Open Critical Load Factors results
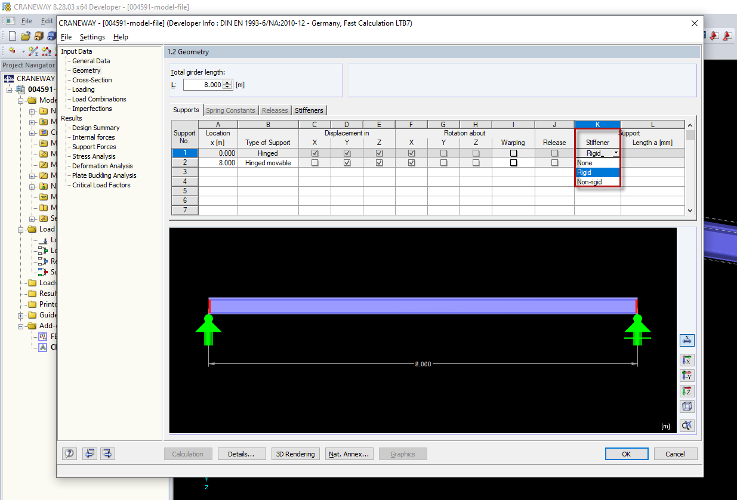 point(101,185)
